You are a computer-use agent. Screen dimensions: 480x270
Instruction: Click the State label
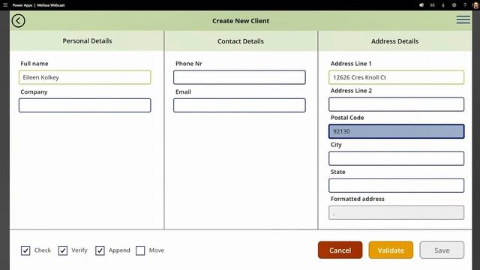click(x=337, y=172)
